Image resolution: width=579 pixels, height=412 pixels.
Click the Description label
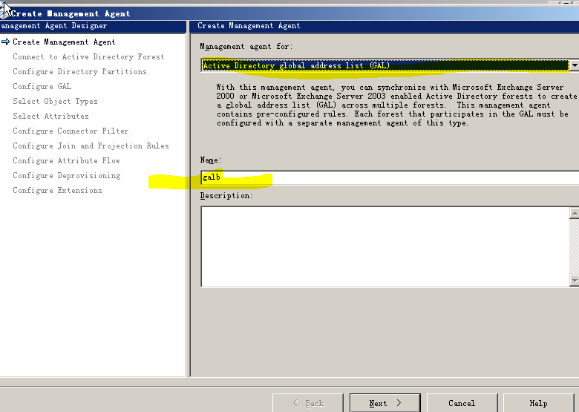pos(226,196)
